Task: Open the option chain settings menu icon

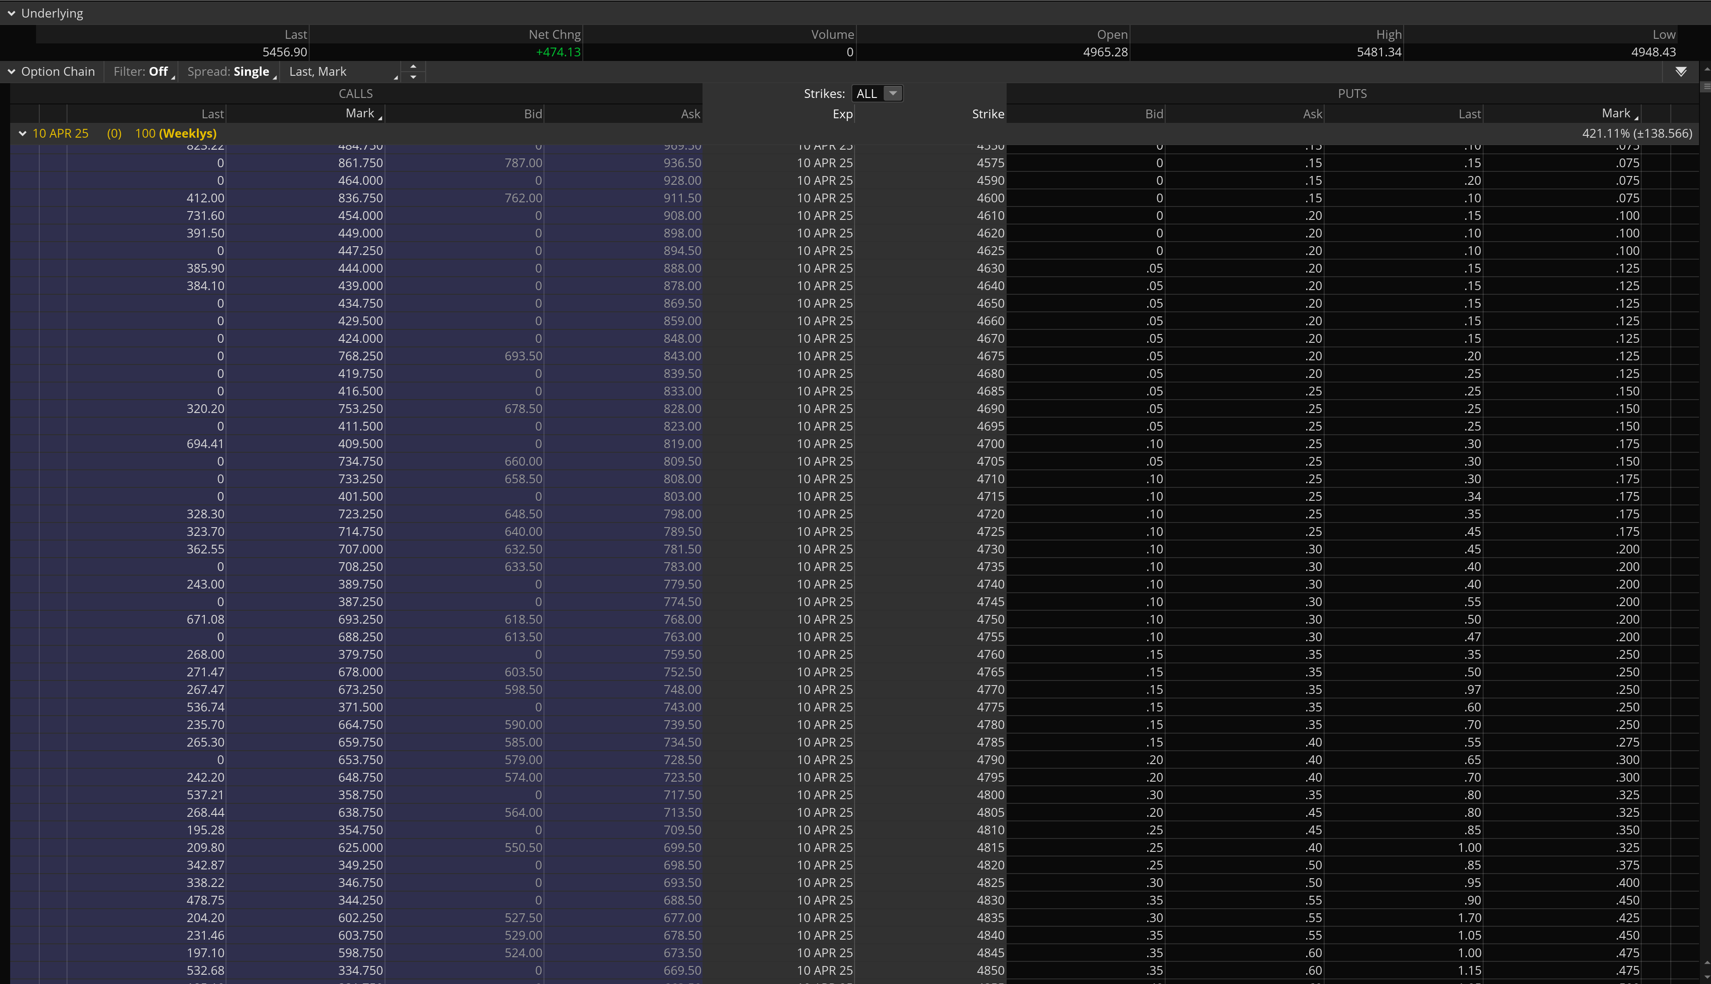Action: click(x=1680, y=72)
